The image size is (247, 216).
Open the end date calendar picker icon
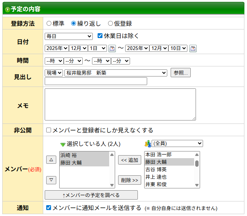[x=193, y=48]
